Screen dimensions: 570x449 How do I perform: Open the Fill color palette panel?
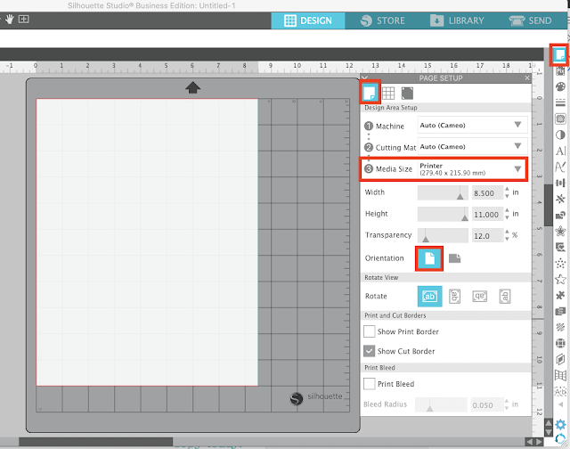pyautogui.click(x=560, y=86)
